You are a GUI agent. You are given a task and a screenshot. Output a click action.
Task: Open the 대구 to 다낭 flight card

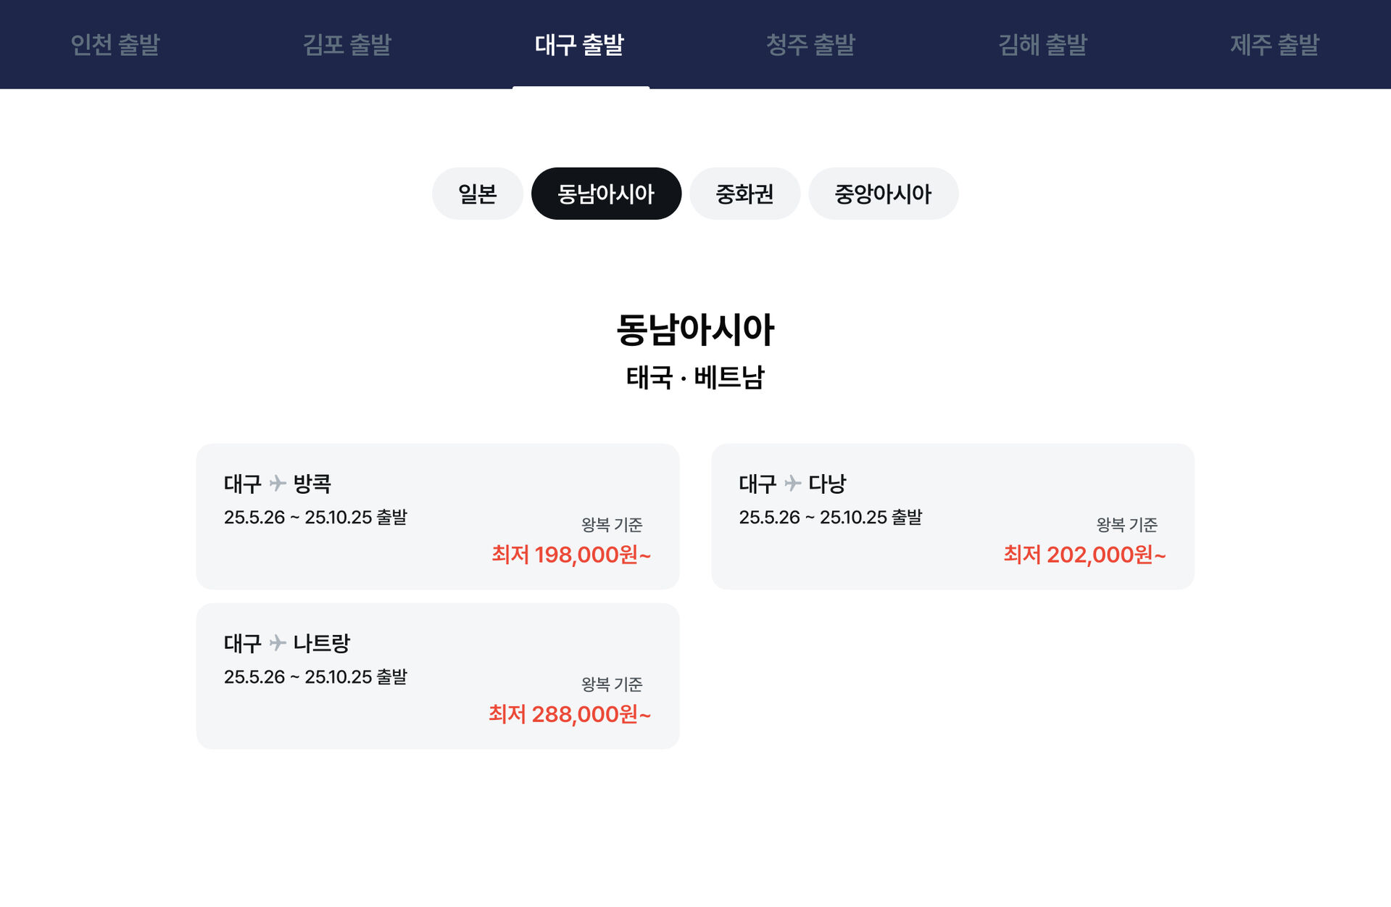click(952, 515)
